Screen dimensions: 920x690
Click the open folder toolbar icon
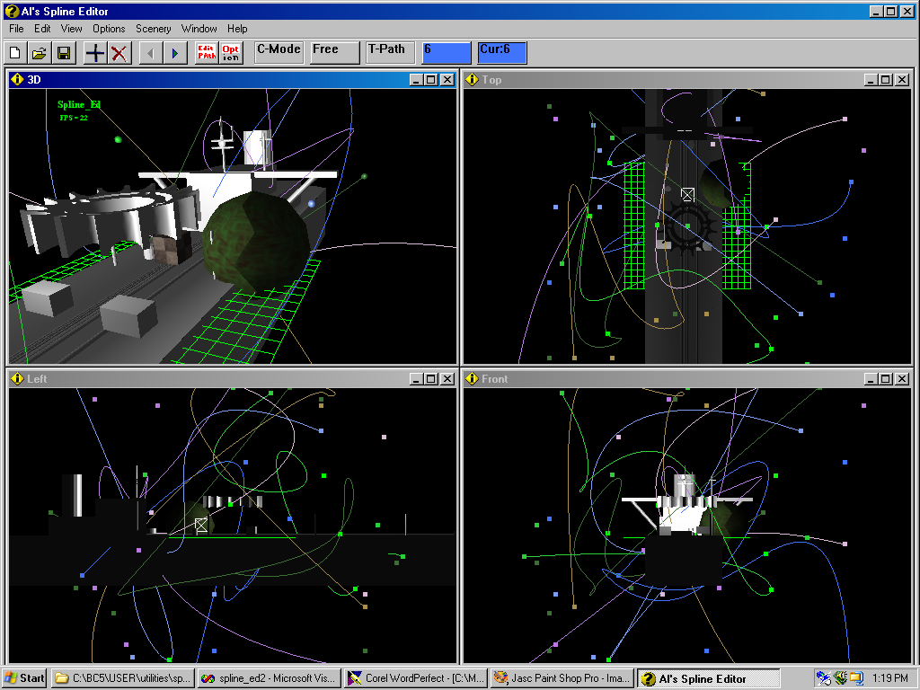pos(40,53)
